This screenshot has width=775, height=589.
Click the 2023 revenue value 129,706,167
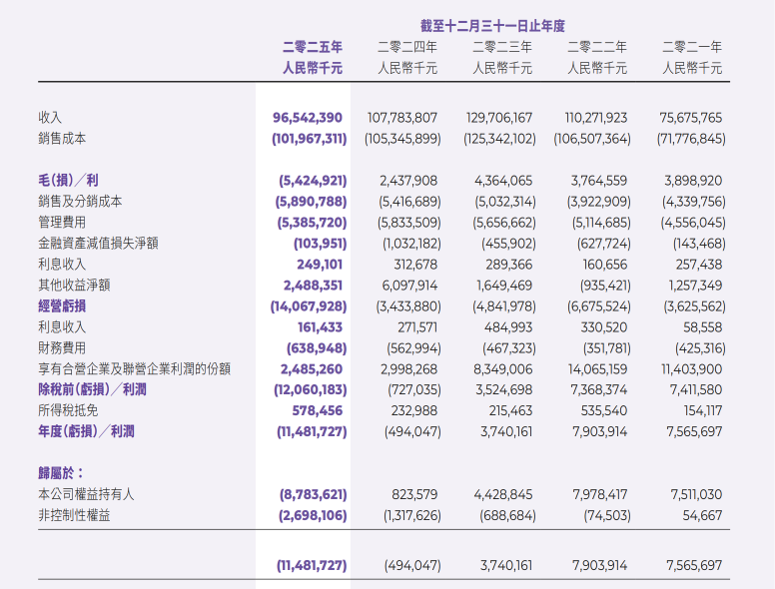click(498, 118)
